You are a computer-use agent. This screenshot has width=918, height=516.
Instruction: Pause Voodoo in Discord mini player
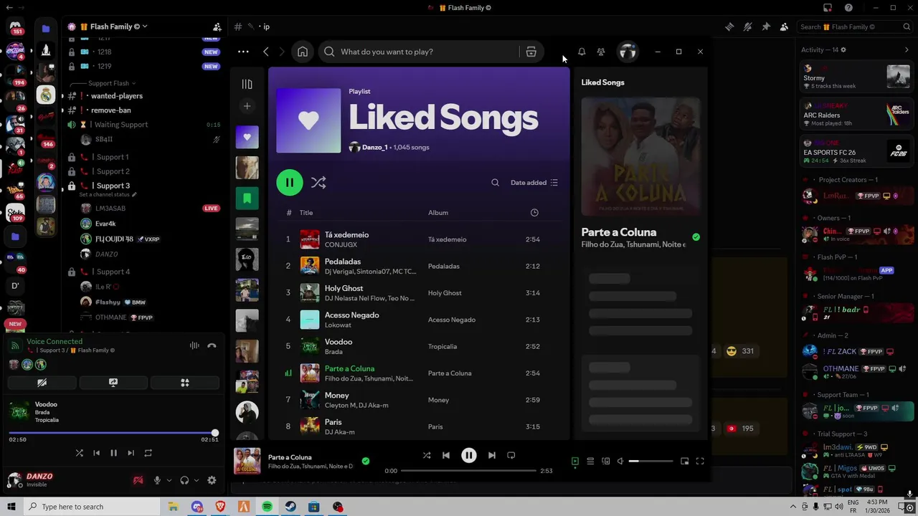pos(113,453)
